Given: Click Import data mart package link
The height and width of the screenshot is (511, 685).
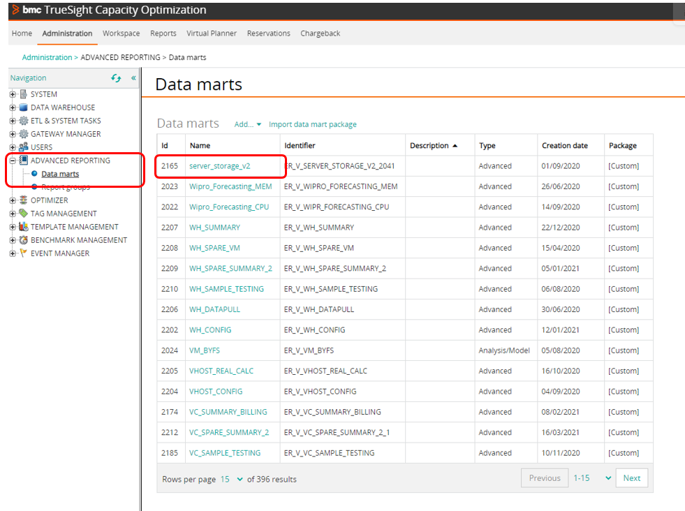Looking at the screenshot, I should [312, 124].
